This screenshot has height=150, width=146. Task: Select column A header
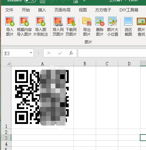pos(43,64)
